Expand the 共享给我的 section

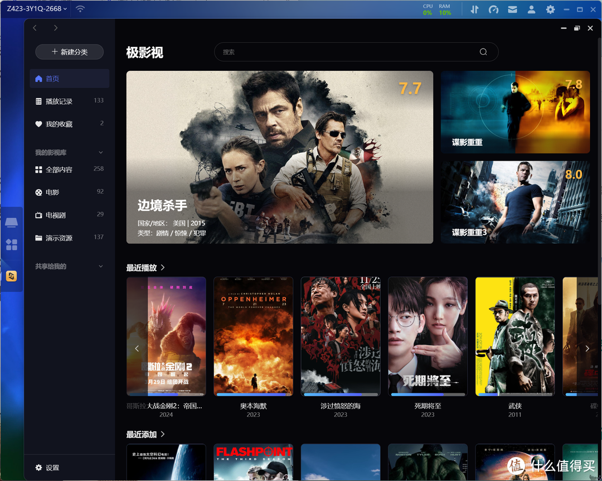pos(100,266)
